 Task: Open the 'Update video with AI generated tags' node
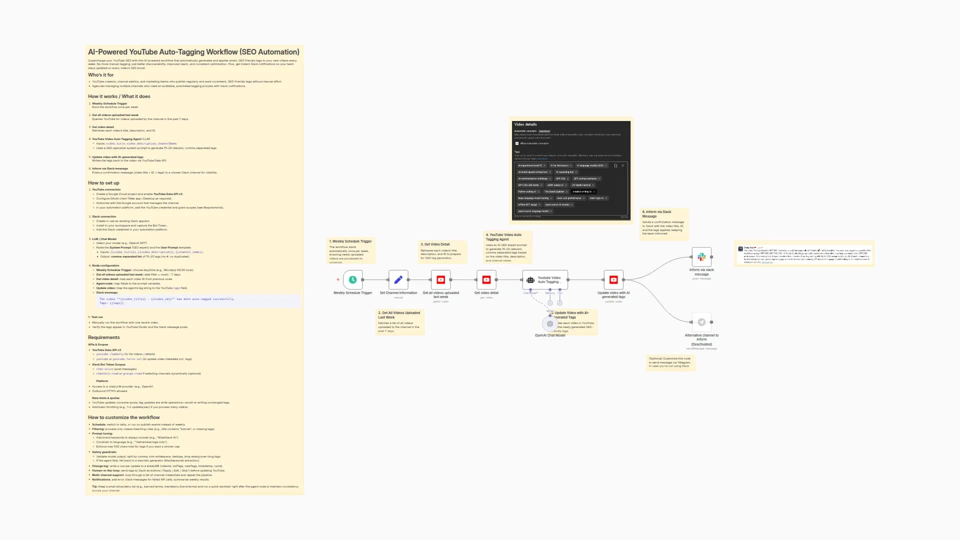pos(613,280)
